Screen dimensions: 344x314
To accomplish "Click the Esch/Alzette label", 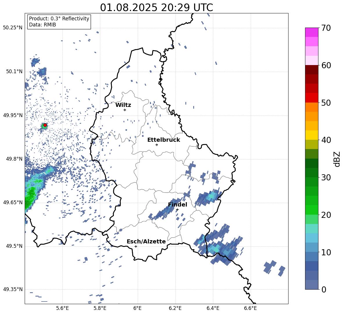I will pos(146,242).
